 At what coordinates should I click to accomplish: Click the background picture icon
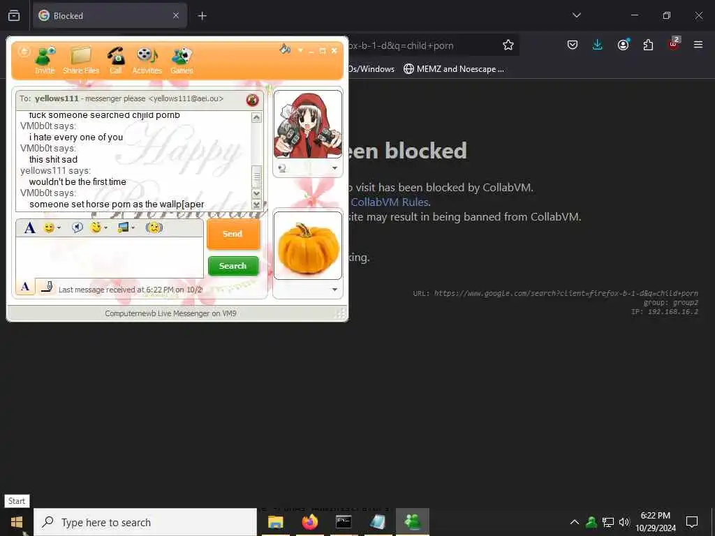click(x=123, y=227)
